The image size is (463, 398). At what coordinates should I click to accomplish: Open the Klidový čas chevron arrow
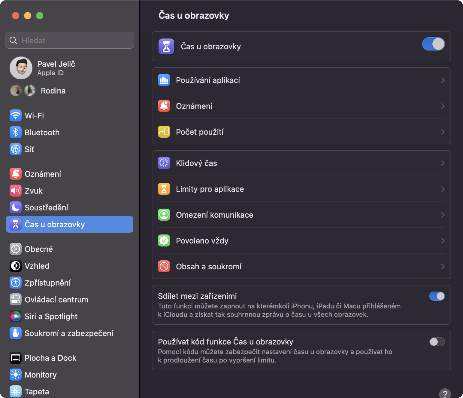pyautogui.click(x=443, y=163)
